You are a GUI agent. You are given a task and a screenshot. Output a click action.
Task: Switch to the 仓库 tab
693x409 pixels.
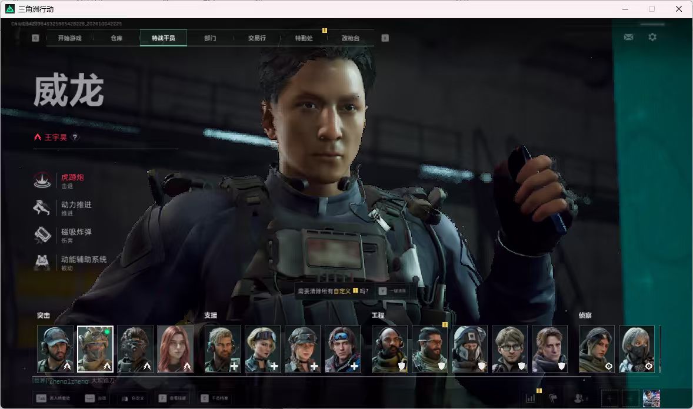point(116,38)
